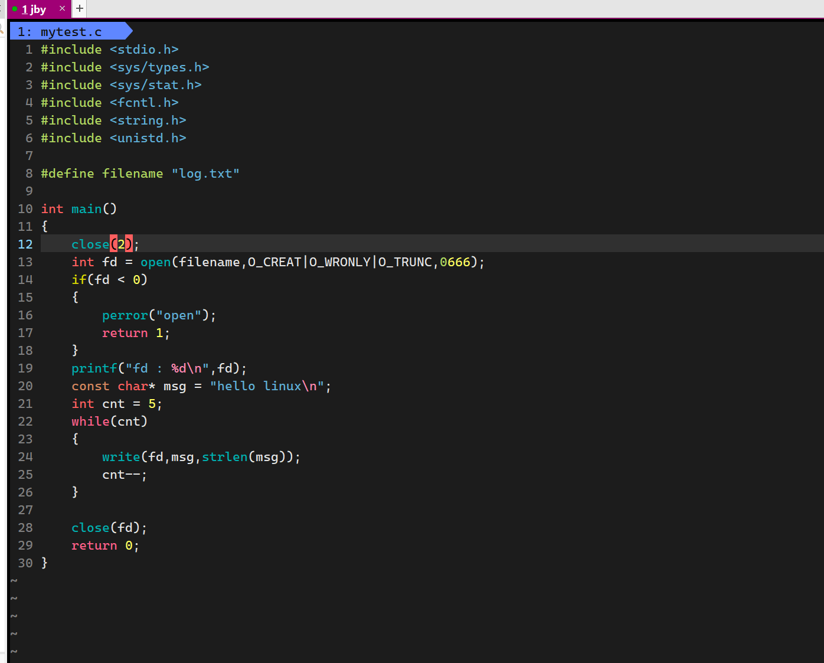
Task: Click 'cnt--;' statement on line 25
Action: [125, 475]
